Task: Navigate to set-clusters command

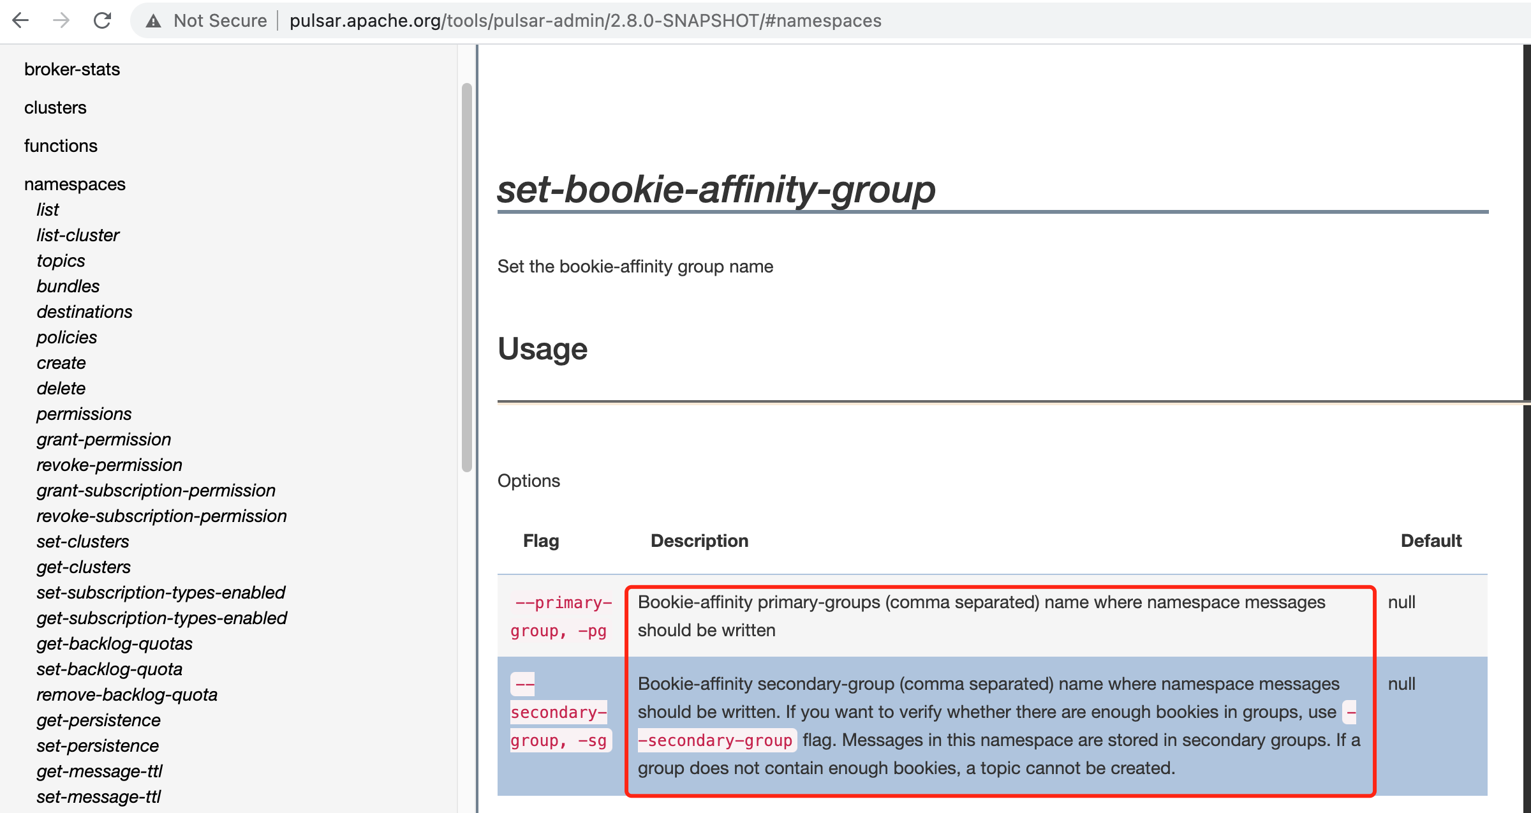Action: pyautogui.click(x=83, y=541)
